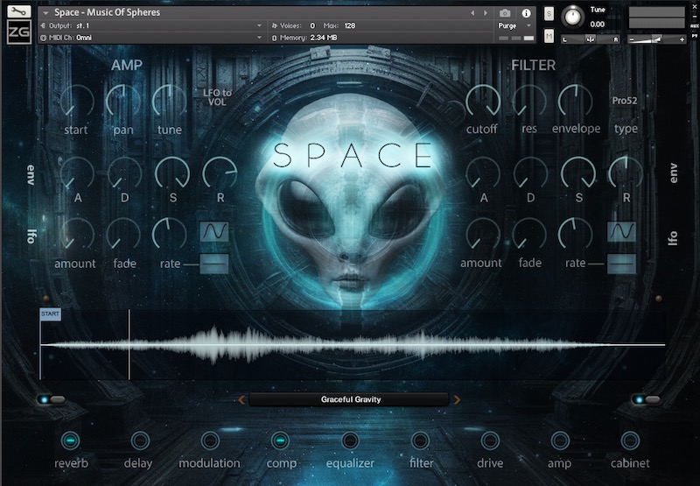Solo the instrument with S button

549,13
